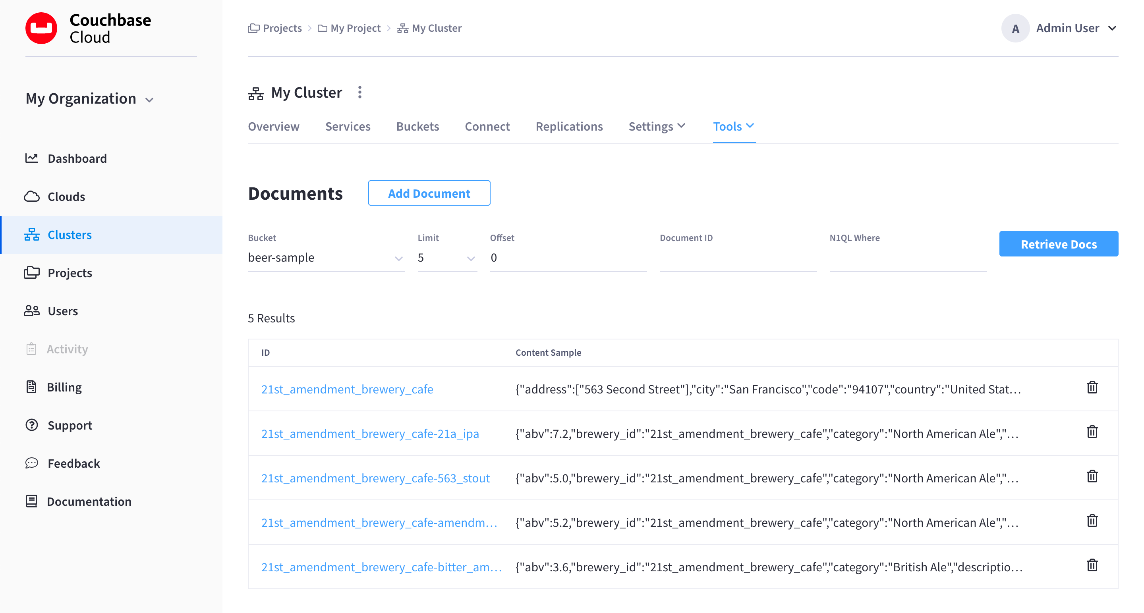The width and height of the screenshot is (1144, 613).
Task: Click the Dashboard chart icon in sidebar
Action: point(31,158)
